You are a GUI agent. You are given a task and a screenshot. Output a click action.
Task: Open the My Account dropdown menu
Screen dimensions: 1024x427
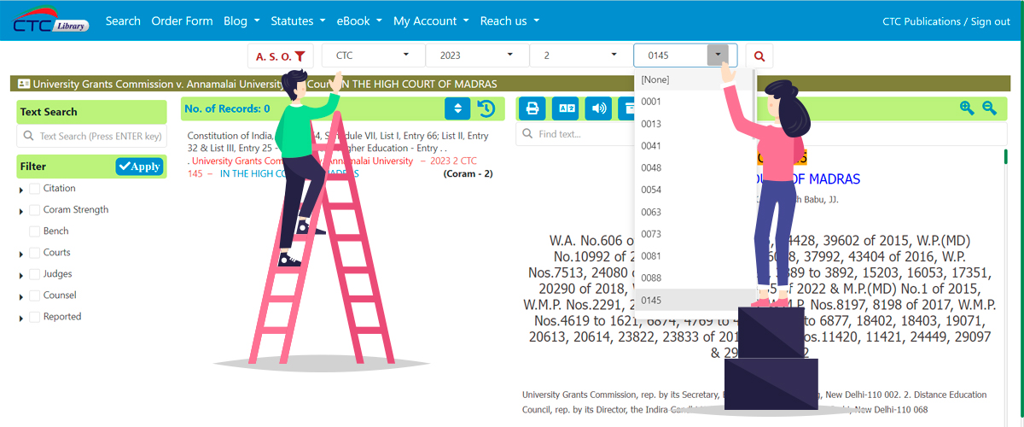pos(431,20)
